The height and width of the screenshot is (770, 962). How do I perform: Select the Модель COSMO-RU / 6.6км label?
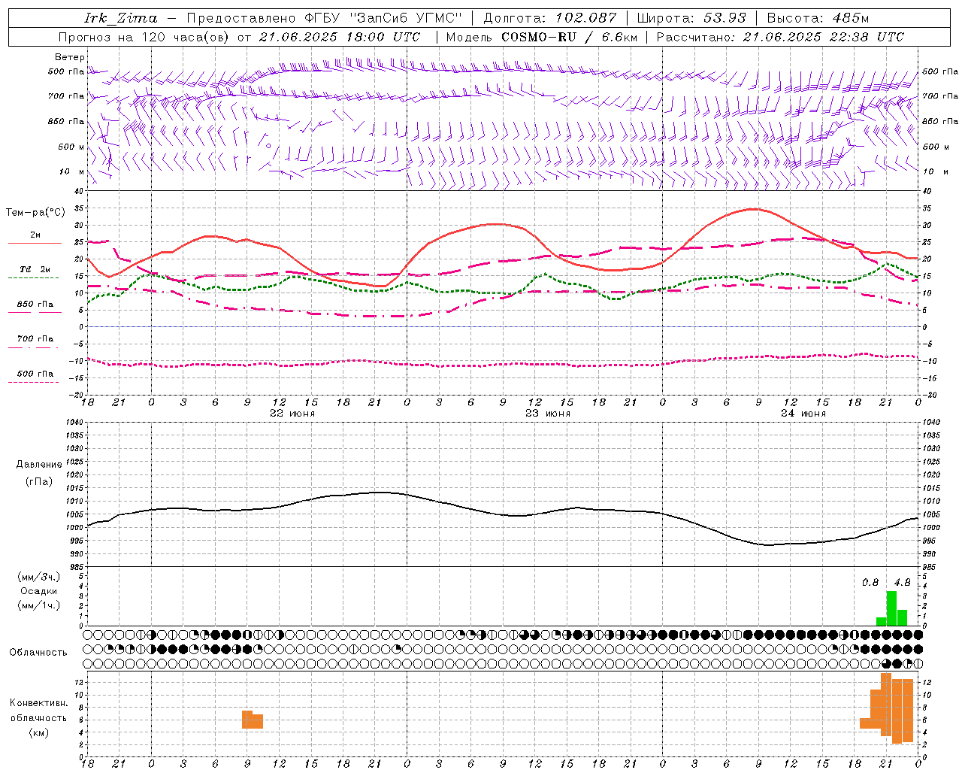click(x=542, y=37)
